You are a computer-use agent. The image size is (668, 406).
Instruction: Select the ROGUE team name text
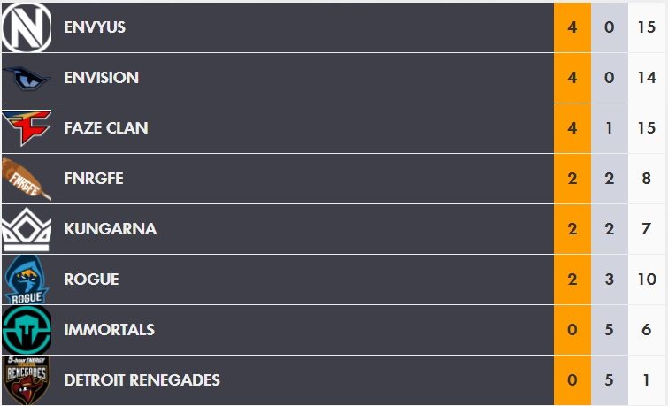[91, 280]
